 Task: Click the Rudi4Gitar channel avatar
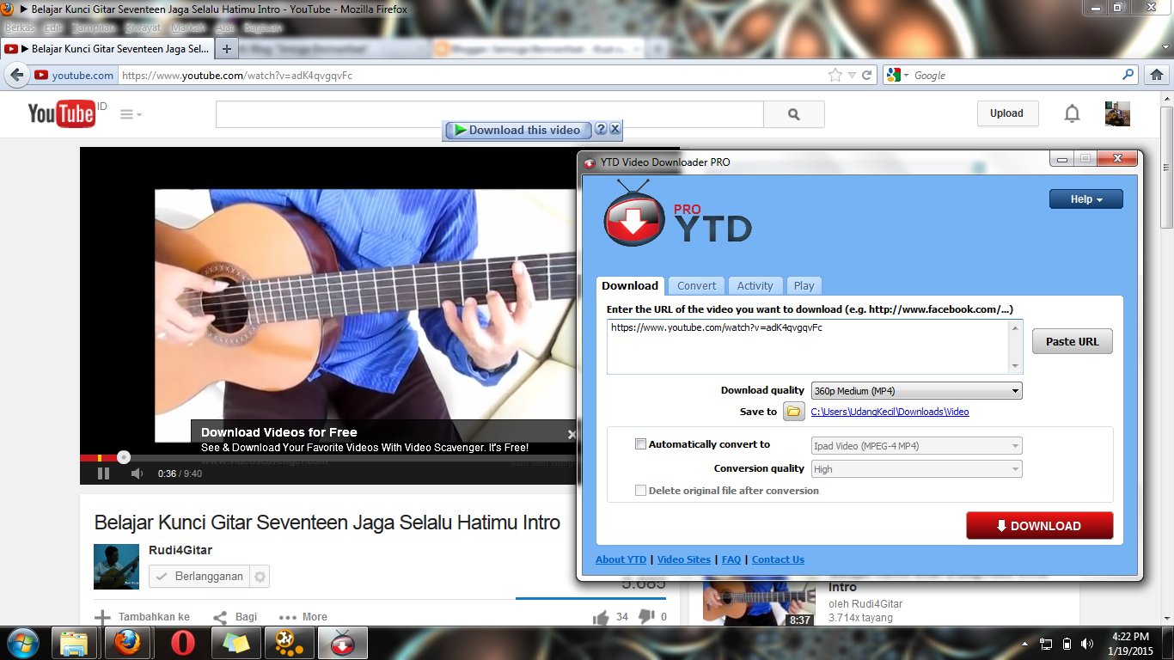point(116,566)
